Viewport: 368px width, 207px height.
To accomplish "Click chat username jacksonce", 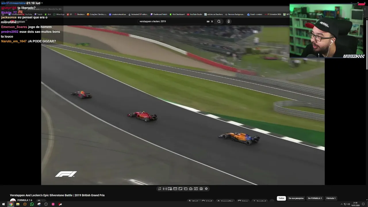I will pyautogui.click(x=9, y=18).
